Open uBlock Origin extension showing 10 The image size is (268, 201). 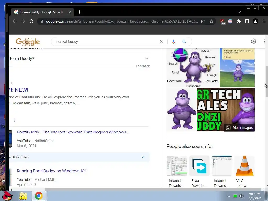pyautogui.click(x=222, y=22)
